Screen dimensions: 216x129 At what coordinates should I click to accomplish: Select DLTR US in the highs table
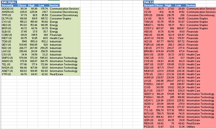[9, 19]
